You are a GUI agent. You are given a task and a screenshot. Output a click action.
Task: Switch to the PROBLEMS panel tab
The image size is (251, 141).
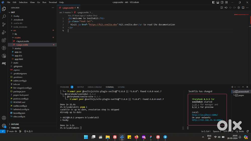(x=65, y=87)
